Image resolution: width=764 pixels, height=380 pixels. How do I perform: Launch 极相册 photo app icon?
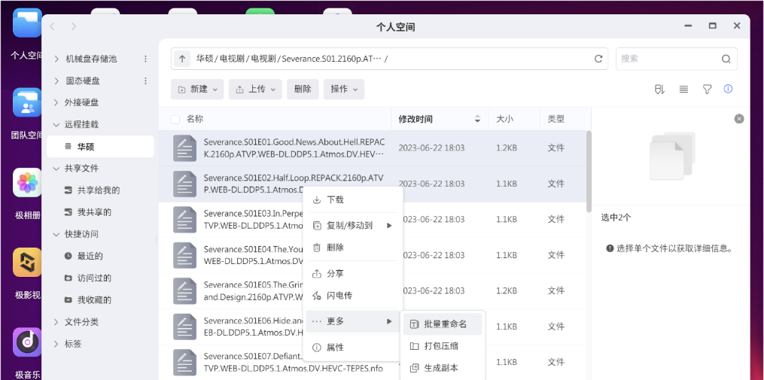pos(27,183)
